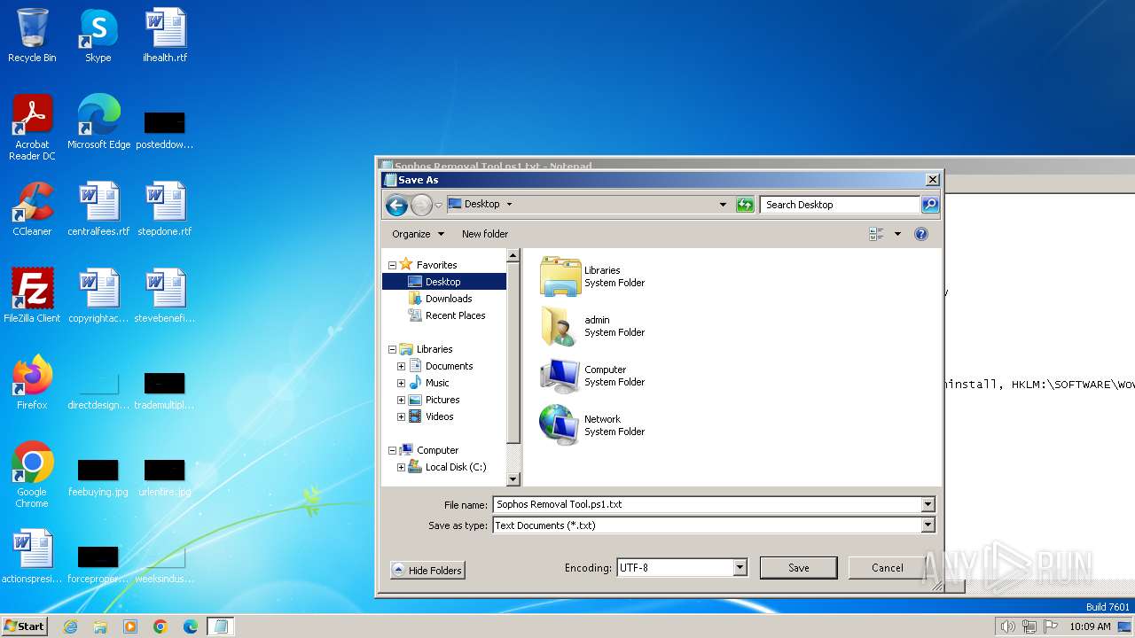Click the File name input field
Screen dimensions: 1135x638
[x=708, y=504]
